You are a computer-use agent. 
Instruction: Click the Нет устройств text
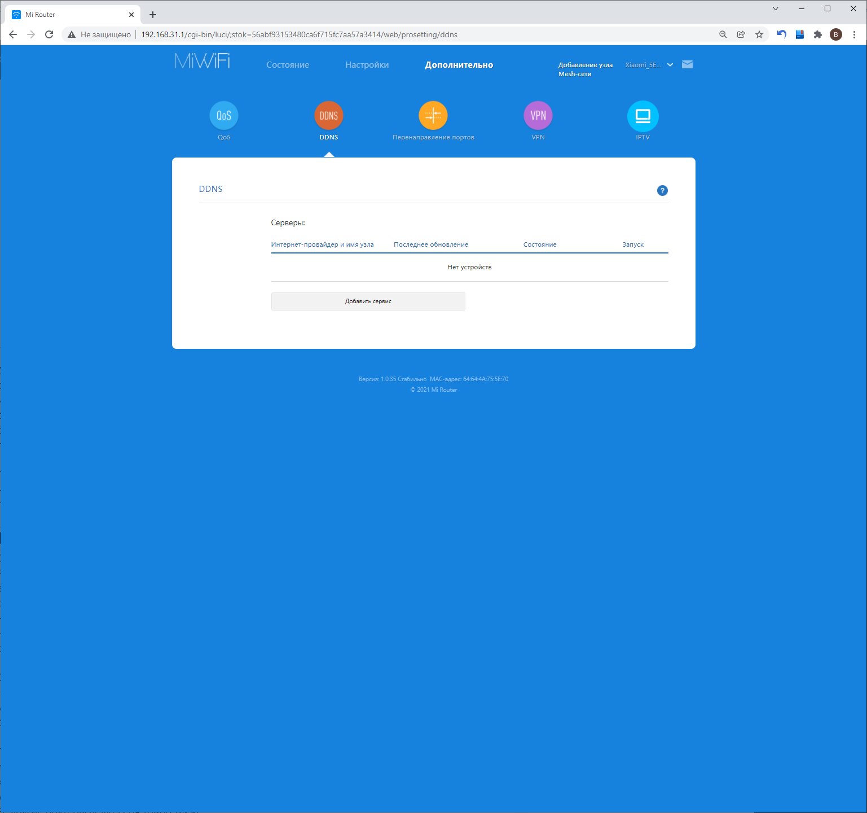pos(469,267)
